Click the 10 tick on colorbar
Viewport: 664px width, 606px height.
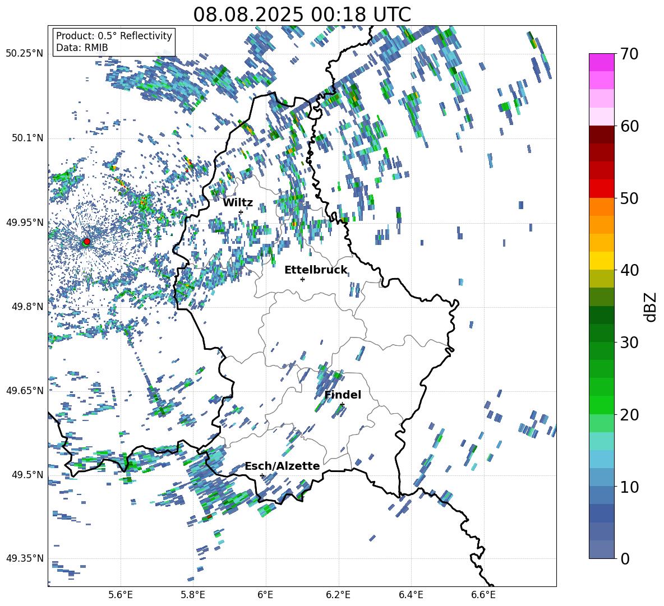[x=629, y=487]
